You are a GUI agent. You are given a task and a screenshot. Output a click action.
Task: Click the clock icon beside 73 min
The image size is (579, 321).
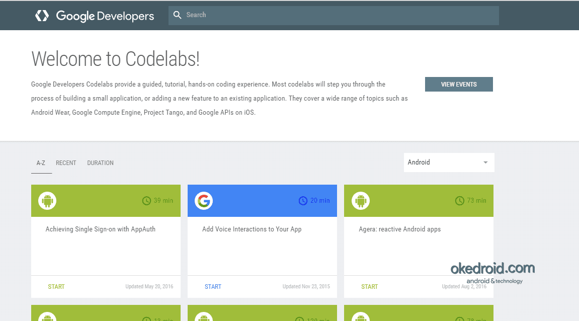(460, 201)
